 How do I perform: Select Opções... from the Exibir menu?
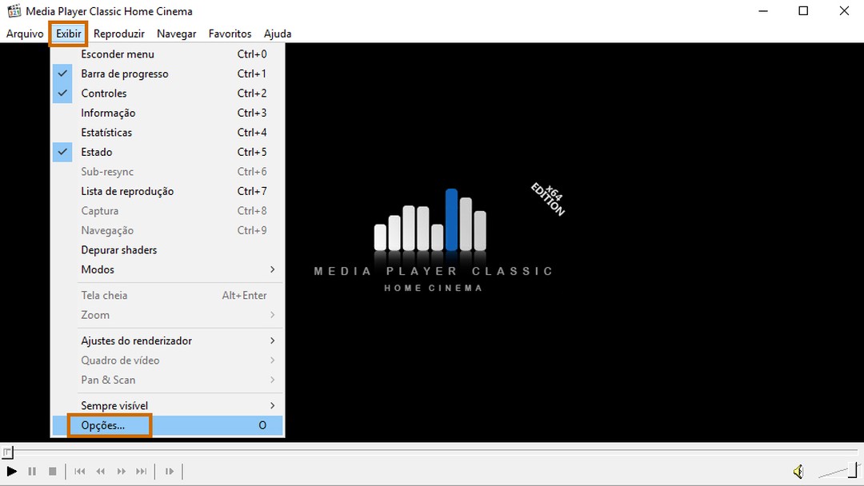pyautogui.click(x=103, y=425)
